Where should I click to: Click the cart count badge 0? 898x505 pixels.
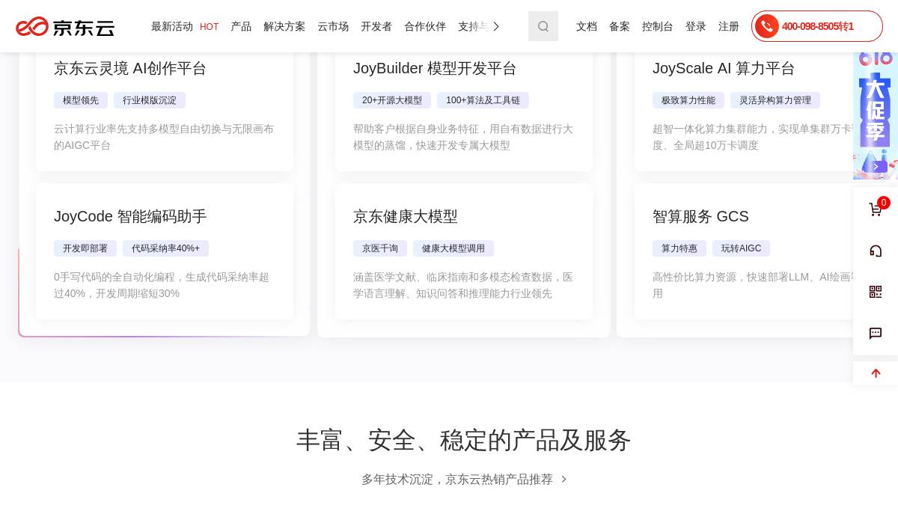884,203
